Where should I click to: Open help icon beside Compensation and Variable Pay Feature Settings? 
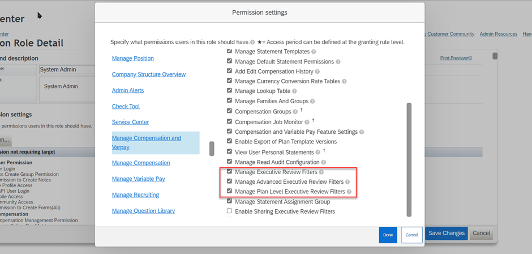point(362,132)
